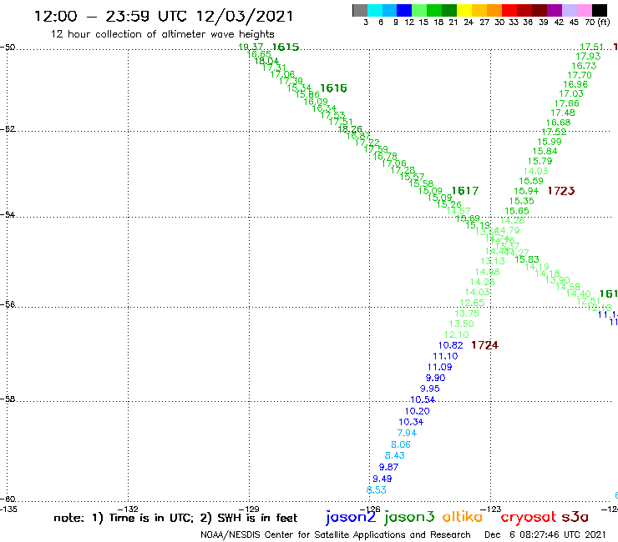
Task: Click the light blue value 8.43
Action: (394, 455)
